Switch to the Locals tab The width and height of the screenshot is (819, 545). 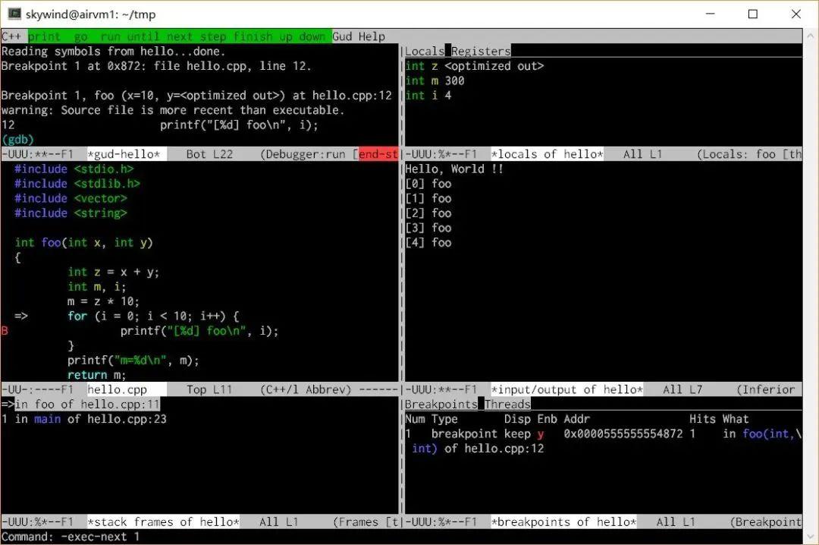[425, 52]
